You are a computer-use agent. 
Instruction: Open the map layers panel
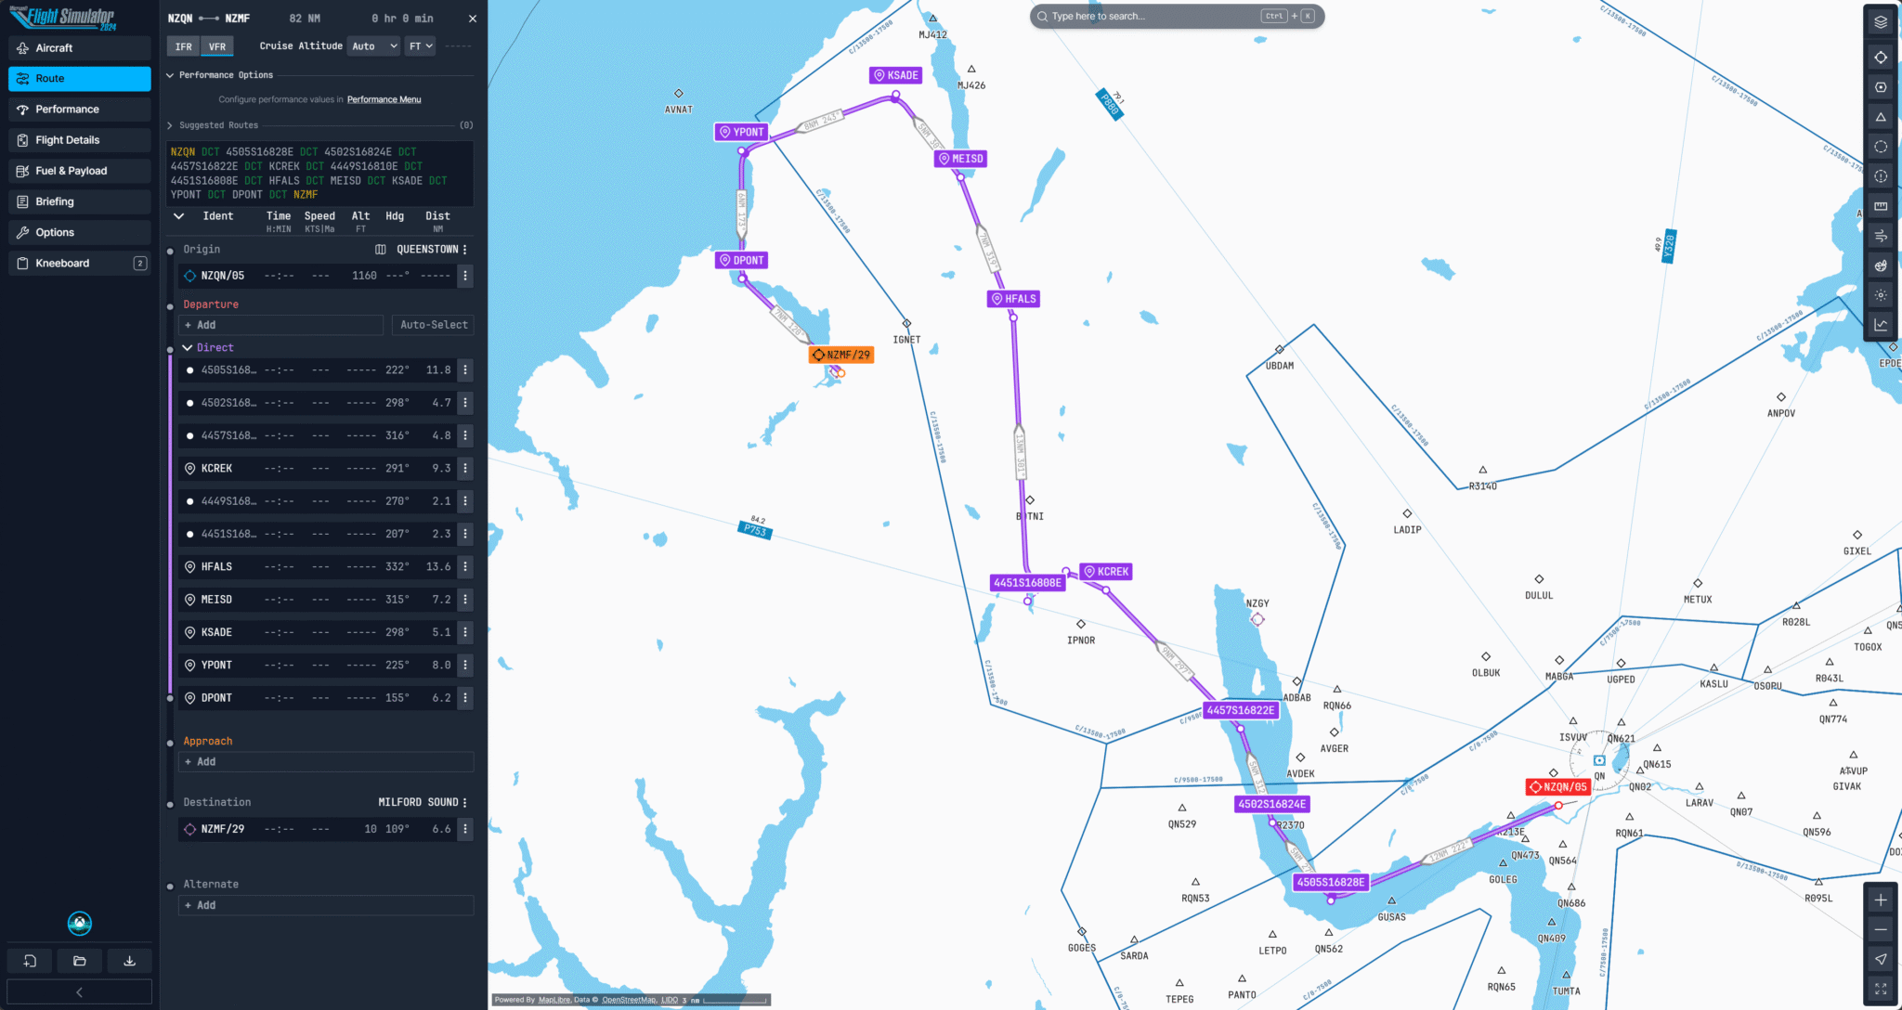1881,20
